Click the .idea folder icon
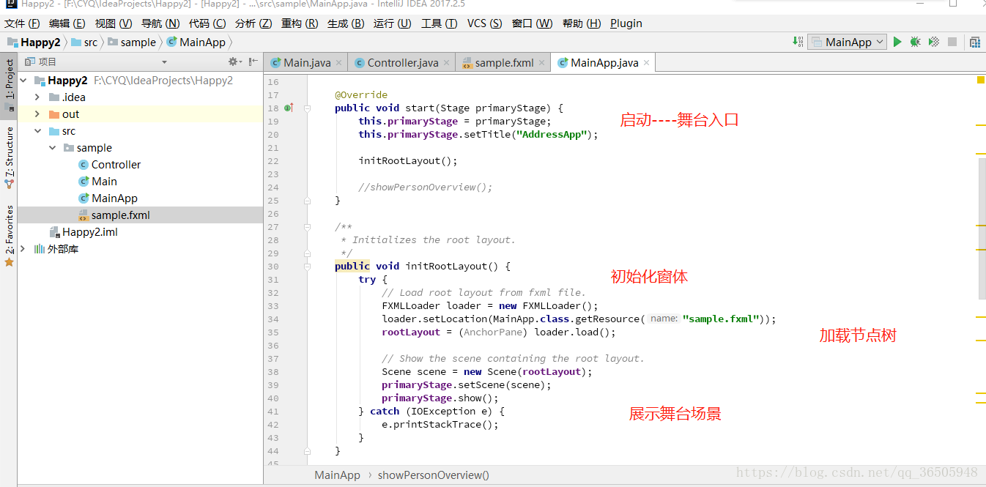 tap(54, 97)
